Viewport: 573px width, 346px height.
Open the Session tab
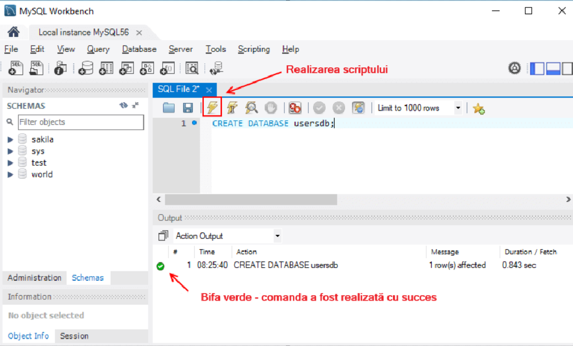(74, 336)
